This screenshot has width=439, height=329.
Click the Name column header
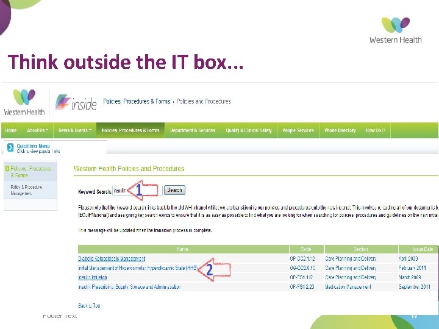[x=184, y=249]
